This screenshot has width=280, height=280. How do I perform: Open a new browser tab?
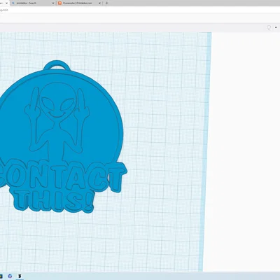click(x=106, y=3)
